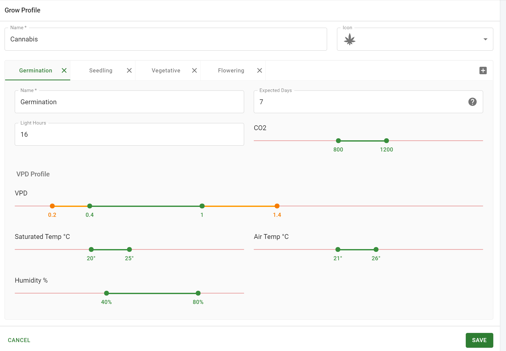Expand the Icon dropdown arrow
The height and width of the screenshot is (351, 506).
coord(485,39)
